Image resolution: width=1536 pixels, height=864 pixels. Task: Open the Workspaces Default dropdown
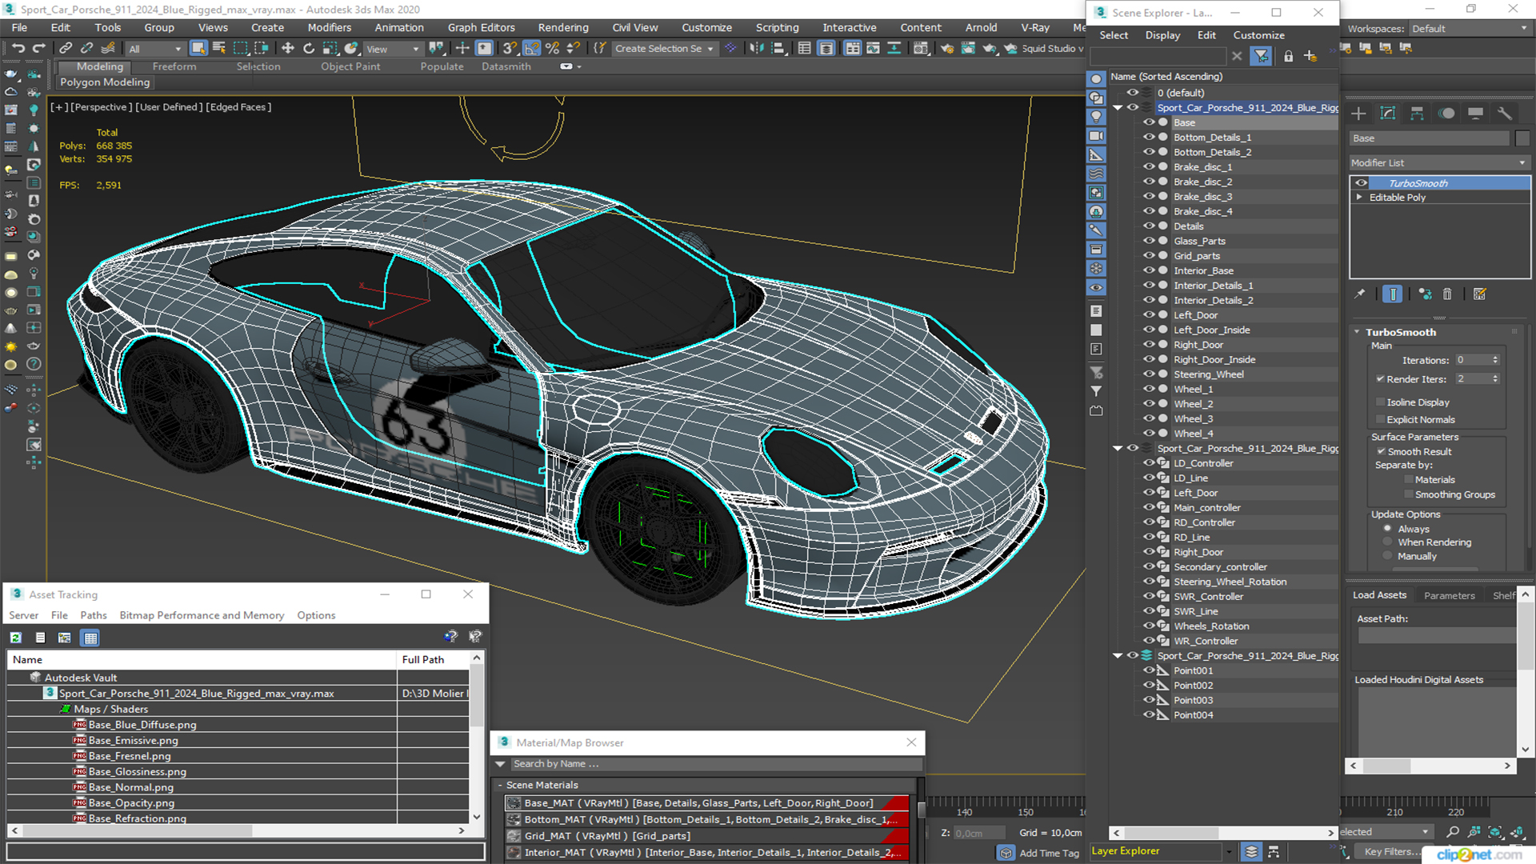1469,29
